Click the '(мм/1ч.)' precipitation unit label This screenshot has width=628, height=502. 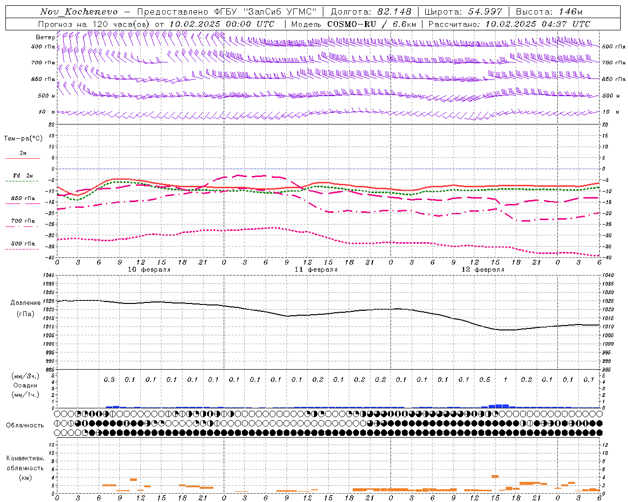25,395
